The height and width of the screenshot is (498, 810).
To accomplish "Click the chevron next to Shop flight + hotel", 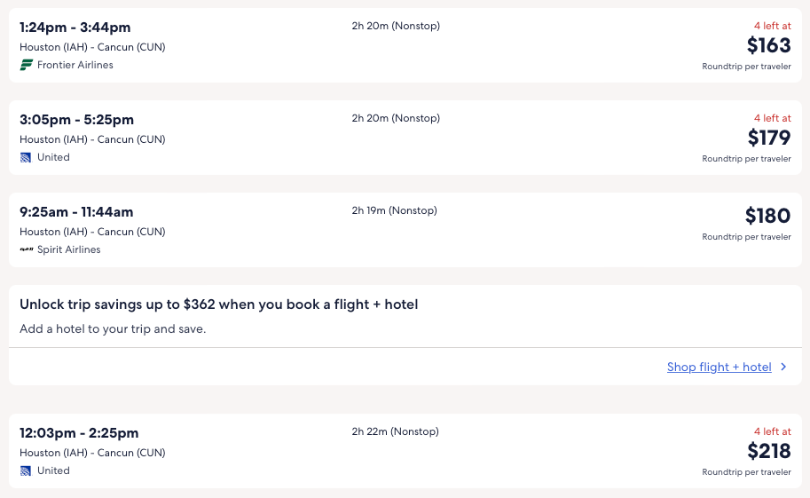I will 783,367.
